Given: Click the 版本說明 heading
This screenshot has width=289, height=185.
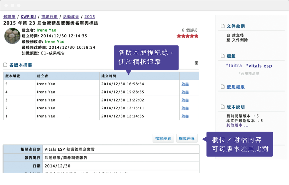Looking at the screenshot, I should click(x=236, y=107).
